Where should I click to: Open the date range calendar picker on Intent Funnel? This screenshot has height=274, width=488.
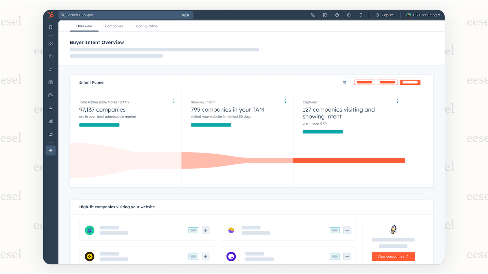345,82
